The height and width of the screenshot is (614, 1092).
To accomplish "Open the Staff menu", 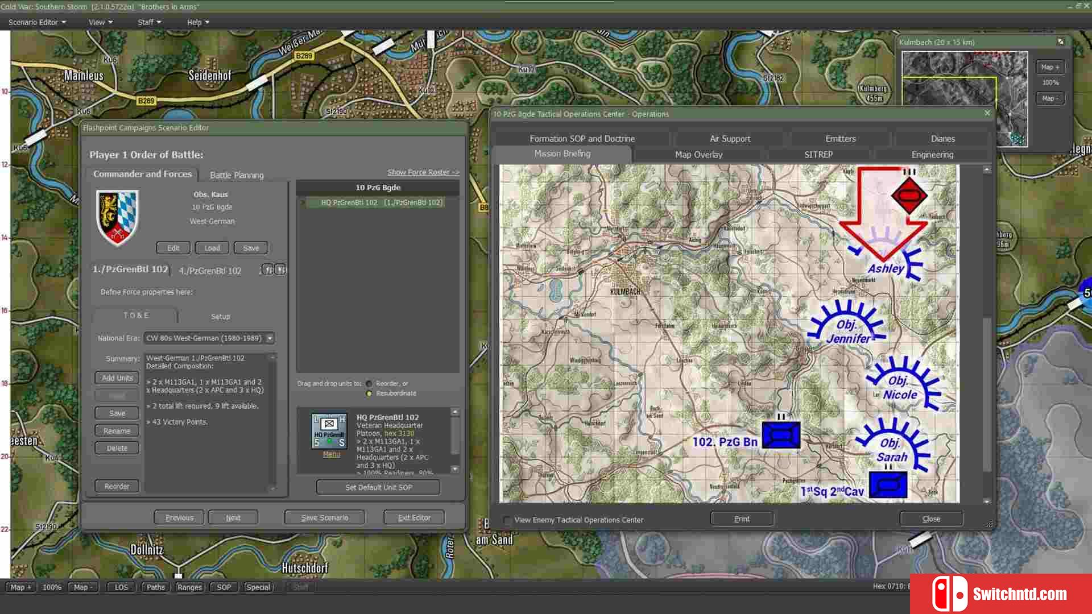I will 149,22.
